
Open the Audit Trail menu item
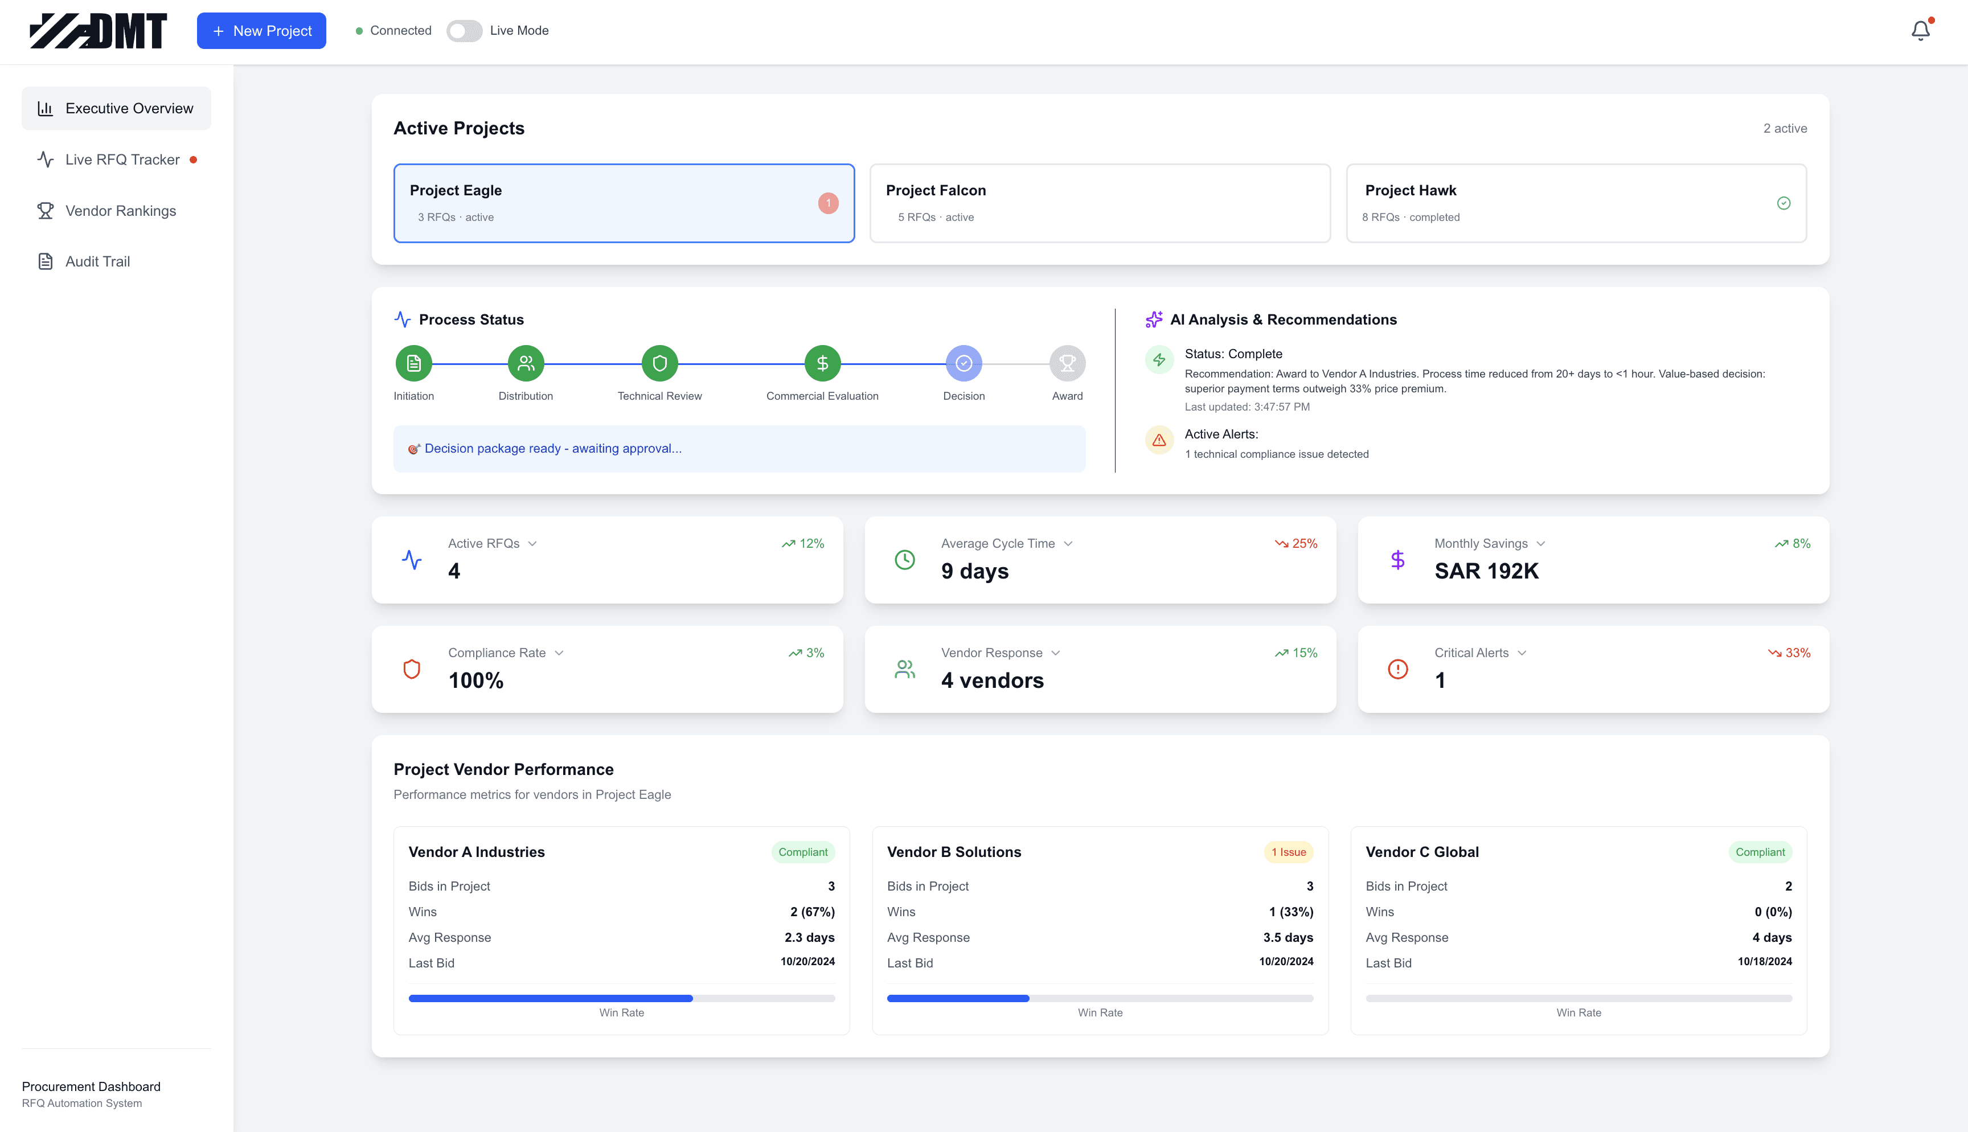97,261
